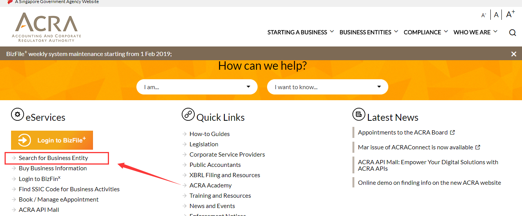522x216 pixels.
Task: Decrease font size with A- icon
Action: coord(484,15)
